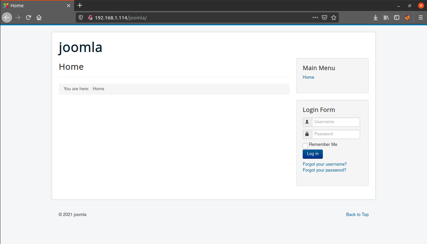Click the forward navigation arrow

click(18, 17)
